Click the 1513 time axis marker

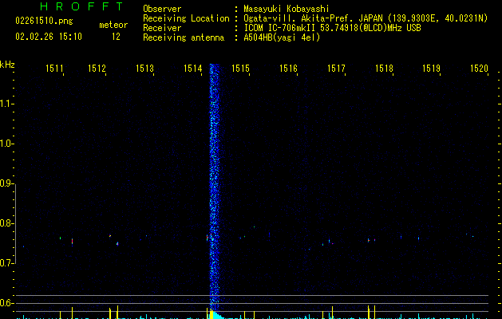(x=144, y=69)
